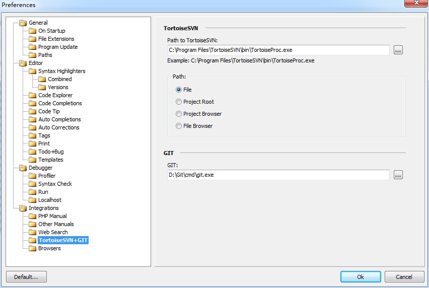
Task: Open the File Extensions settings page
Action: [x=56, y=39]
